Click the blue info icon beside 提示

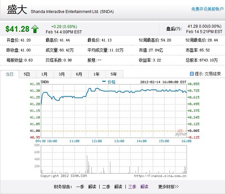point(191,74)
